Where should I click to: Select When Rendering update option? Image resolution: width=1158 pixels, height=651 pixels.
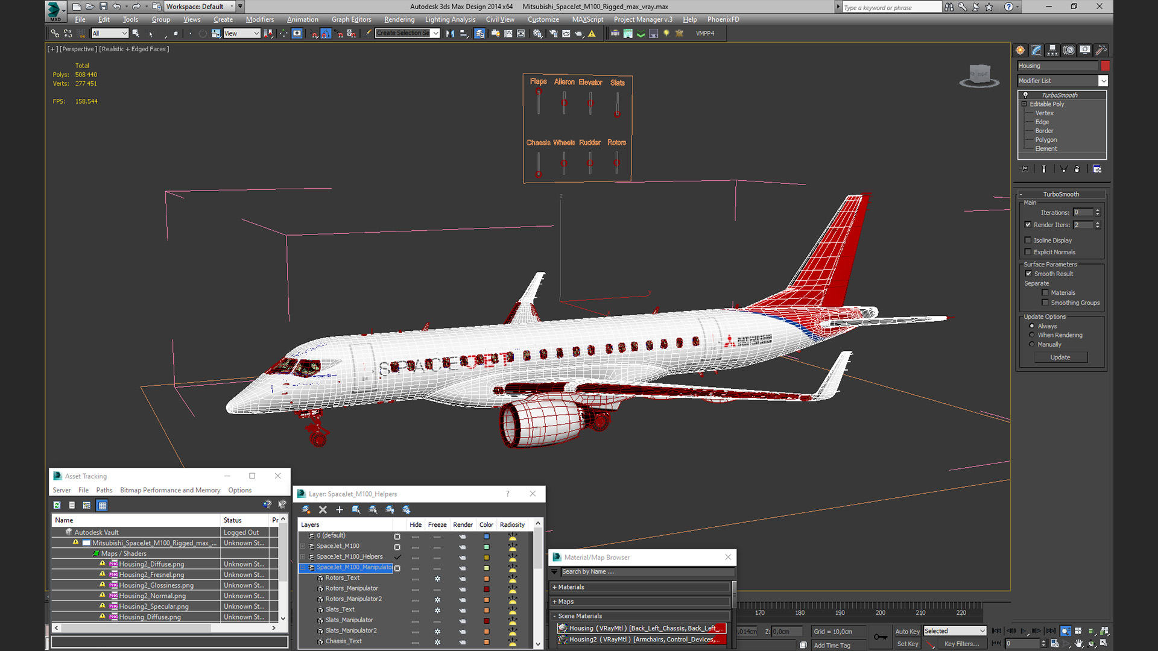click(x=1031, y=335)
